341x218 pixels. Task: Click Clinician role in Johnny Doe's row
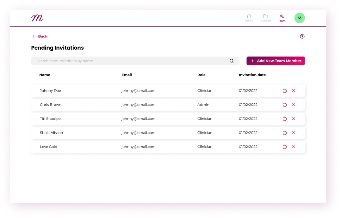[x=205, y=91]
